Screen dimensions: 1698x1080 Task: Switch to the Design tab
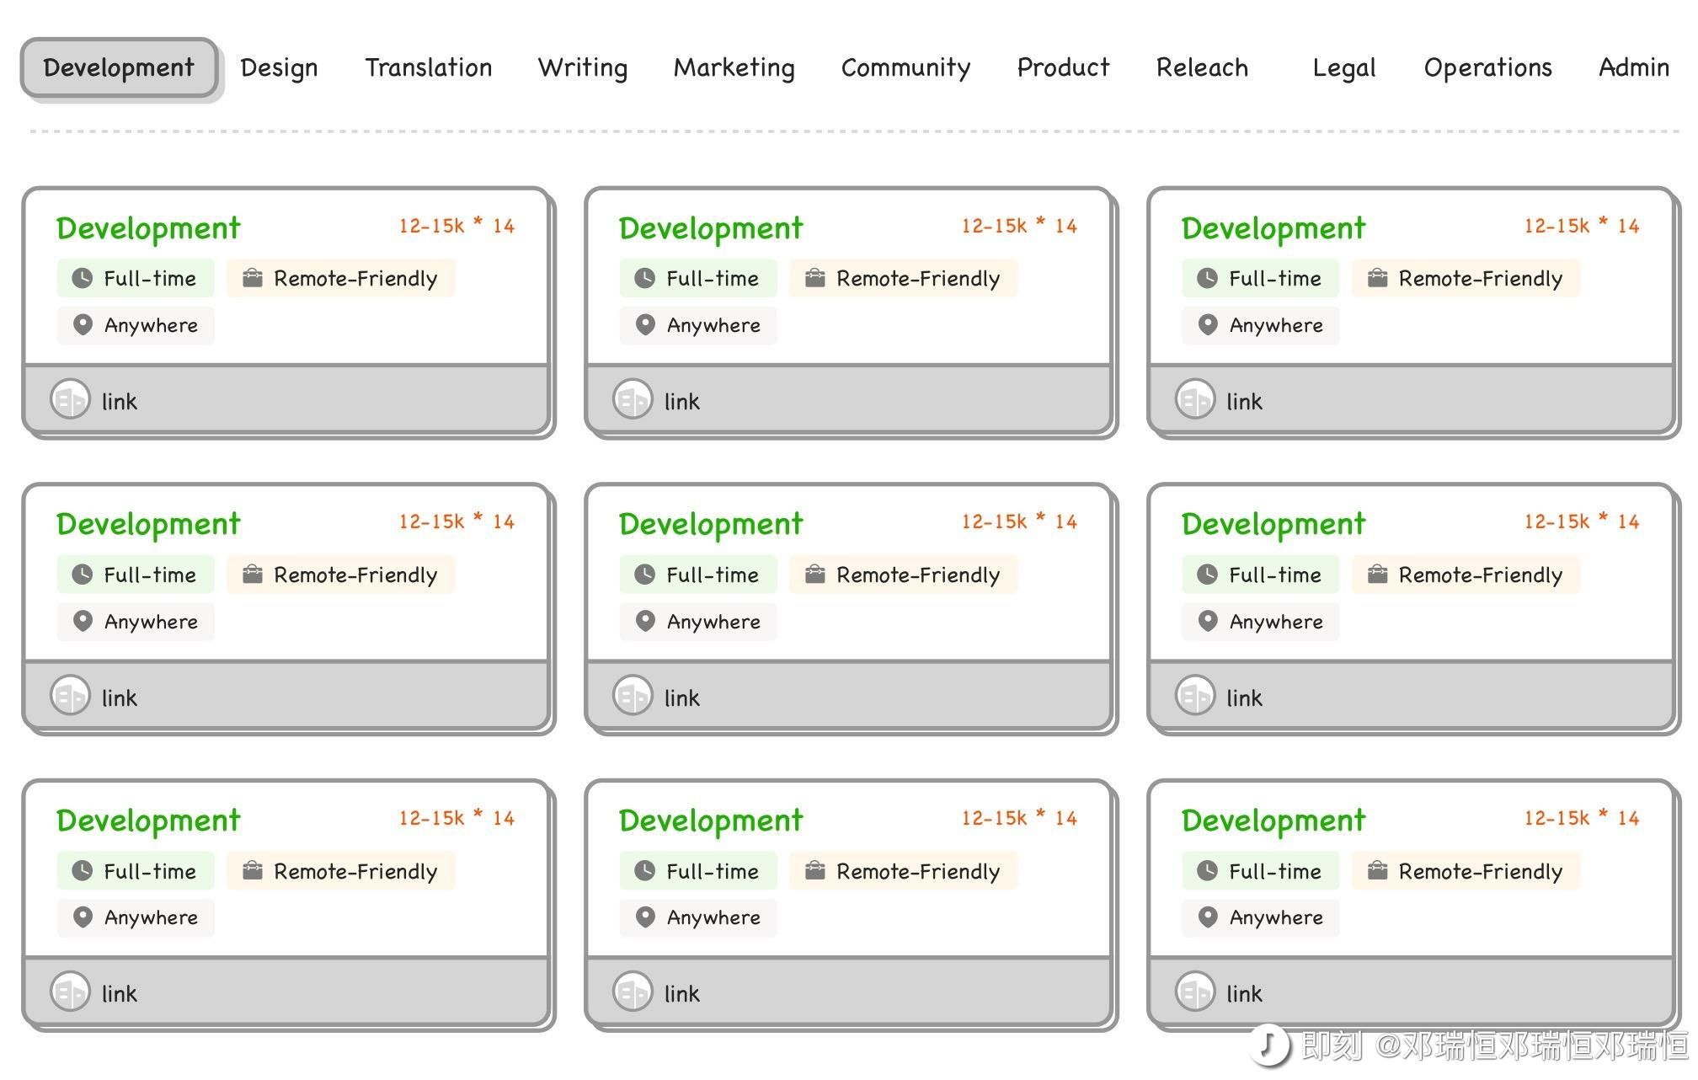tap(279, 68)
